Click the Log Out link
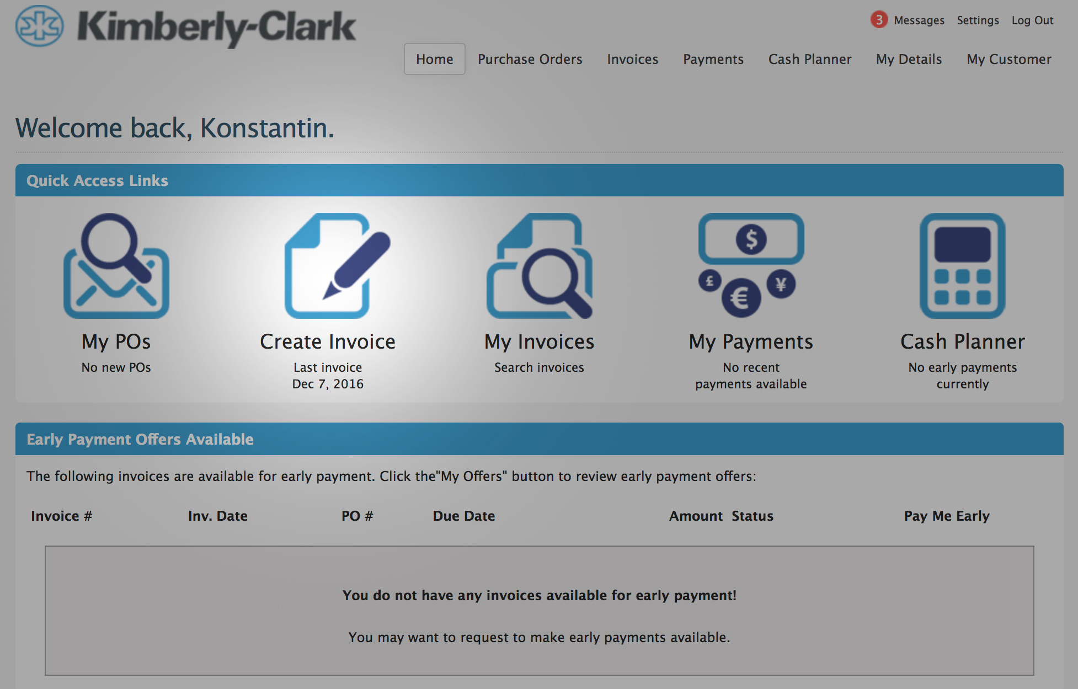 (x=1032, y=20)
